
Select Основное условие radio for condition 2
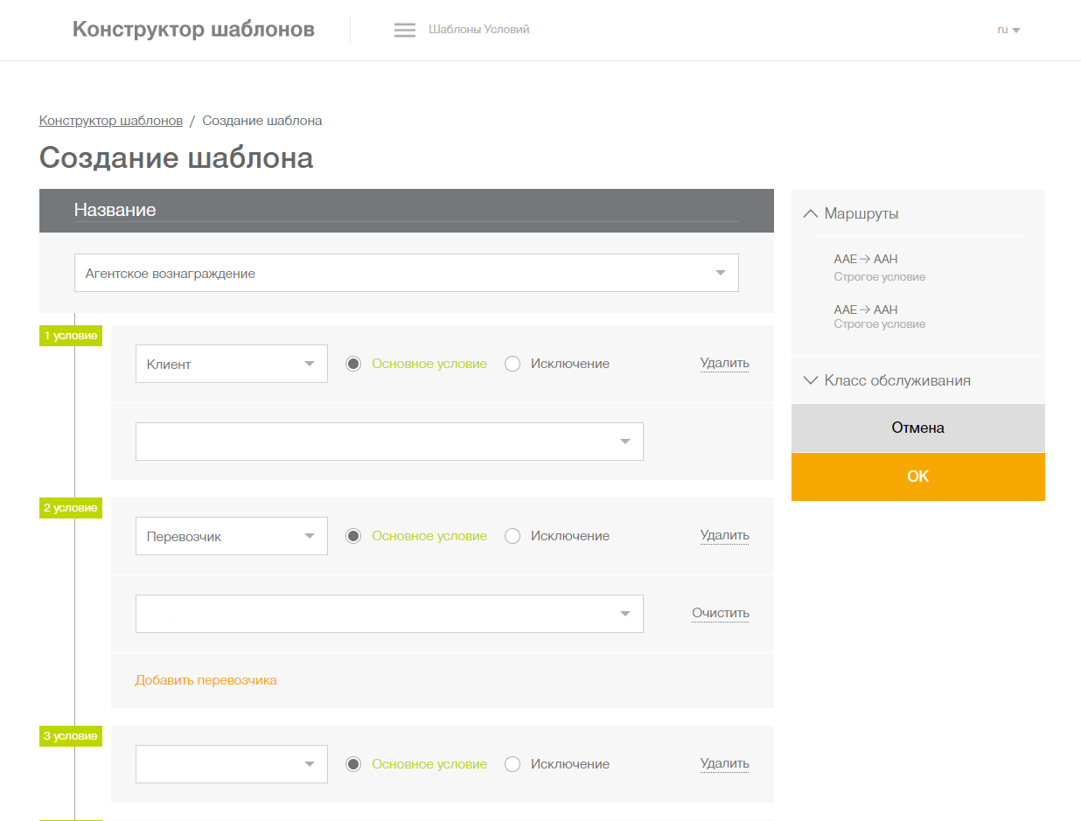pyautogui.click(x=353, y=536)
